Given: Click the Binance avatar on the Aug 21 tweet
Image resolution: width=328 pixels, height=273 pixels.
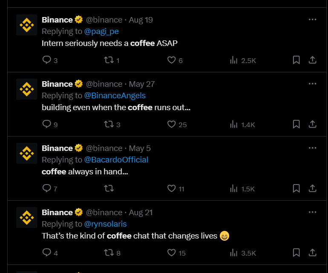Looking at the screenshot, I should (27, 217).
